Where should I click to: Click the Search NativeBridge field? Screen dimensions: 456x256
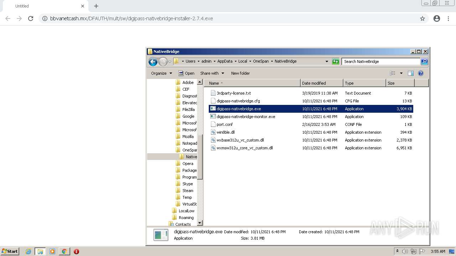(381, 62)
